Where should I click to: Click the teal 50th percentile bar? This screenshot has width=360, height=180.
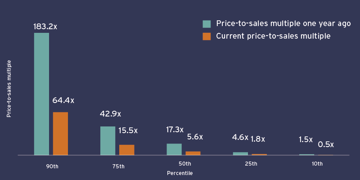174,149
